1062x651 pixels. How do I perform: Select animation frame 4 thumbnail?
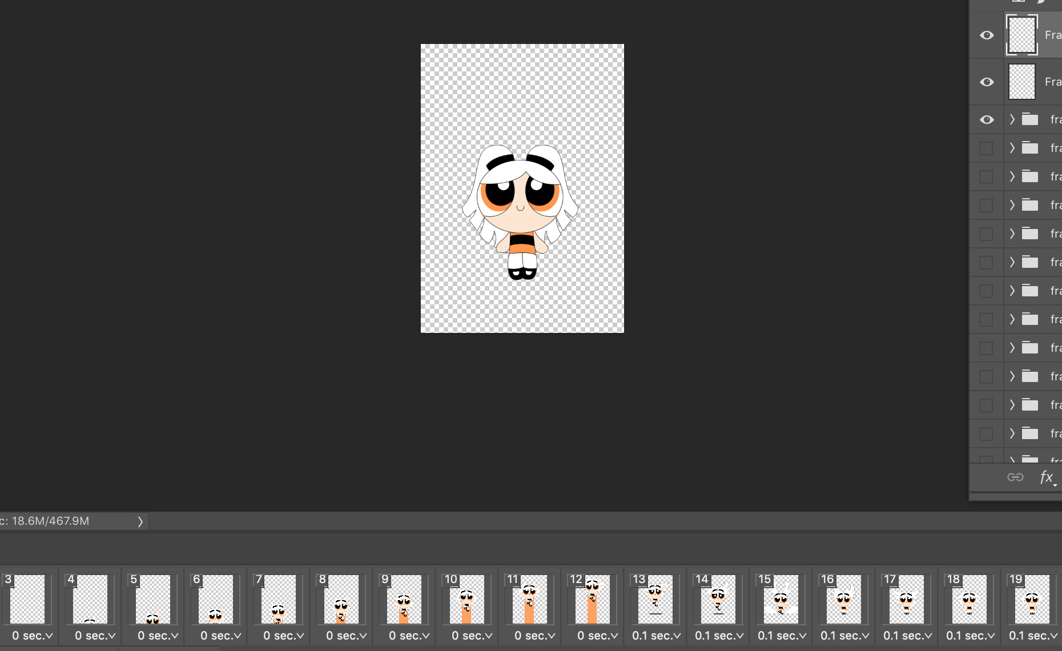[x=90, y=599]
